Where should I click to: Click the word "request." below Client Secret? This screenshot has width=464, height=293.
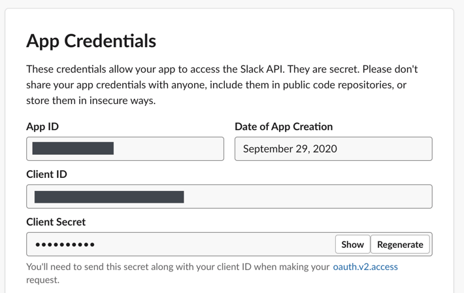(x=42, y=280)
